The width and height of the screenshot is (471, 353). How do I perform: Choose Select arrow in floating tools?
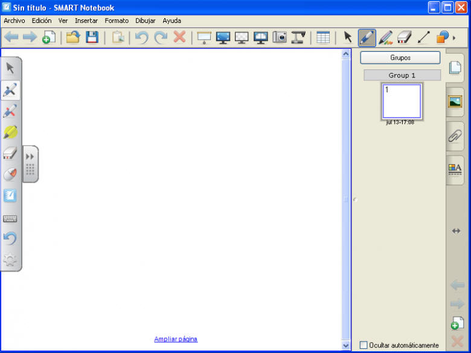[x=10, y=68]
